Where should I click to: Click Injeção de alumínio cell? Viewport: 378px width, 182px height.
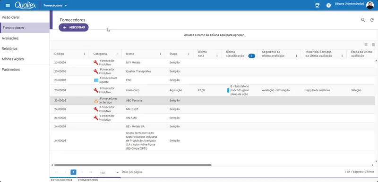click(318, 90)
